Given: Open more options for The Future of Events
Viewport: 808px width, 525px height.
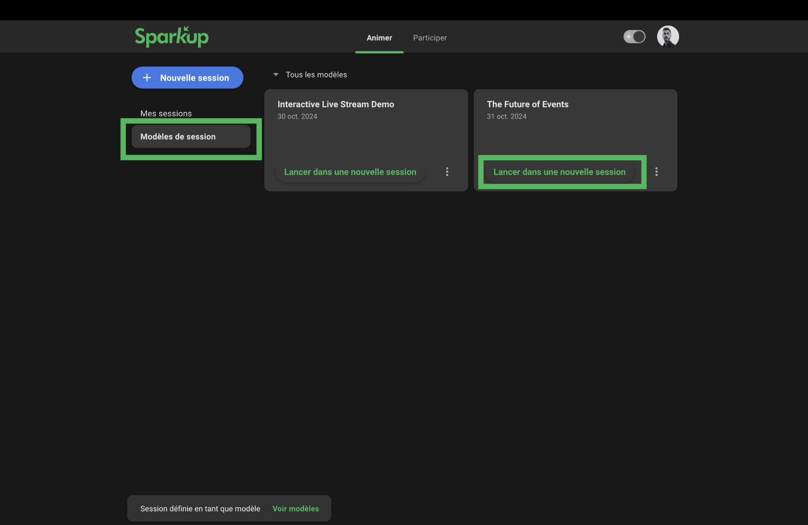Looking at the screenshot, I should coord(656,172).
